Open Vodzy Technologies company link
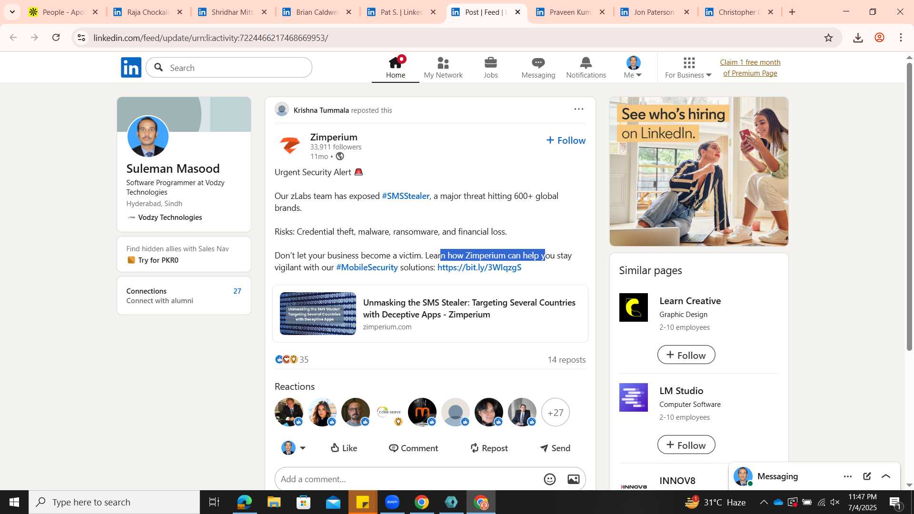Image resolution: width=914 pixels, height=514 pixels. pyautogui.click(x=170, y=217)
